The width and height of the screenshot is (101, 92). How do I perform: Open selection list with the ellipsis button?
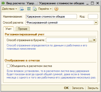[x=90, y=40]
